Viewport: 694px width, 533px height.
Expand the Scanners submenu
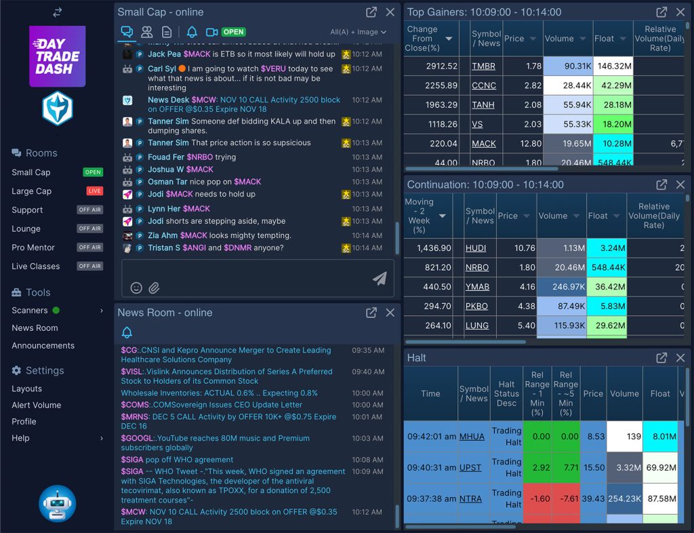102,311
